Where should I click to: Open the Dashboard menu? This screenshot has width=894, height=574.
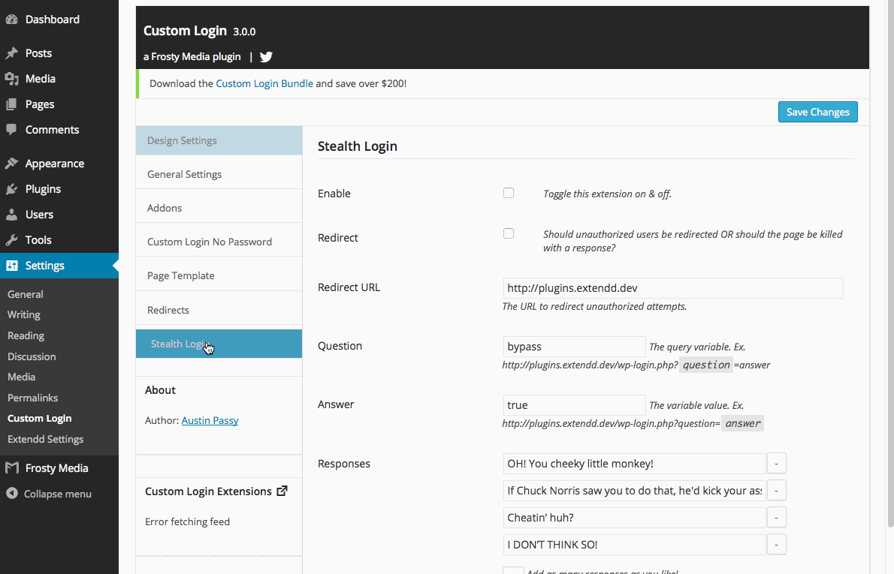point(59,20)
